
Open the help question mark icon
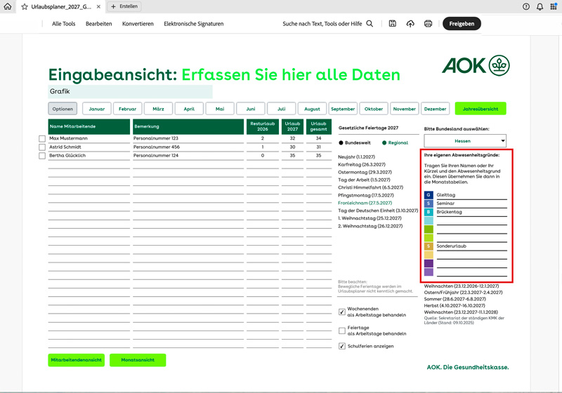pyautogui.click(x=526, y=6)
